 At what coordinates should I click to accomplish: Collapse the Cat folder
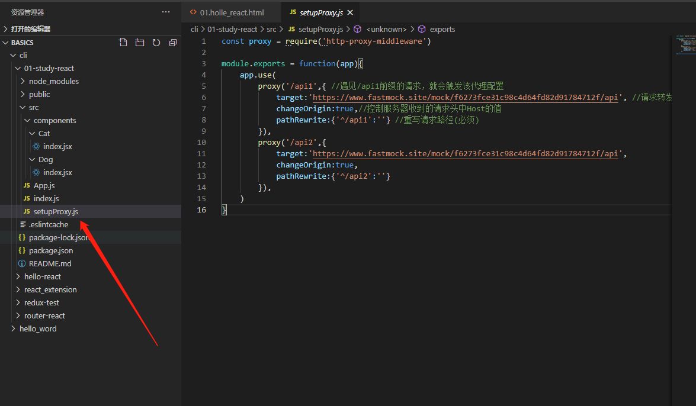[x=32, y=134]
